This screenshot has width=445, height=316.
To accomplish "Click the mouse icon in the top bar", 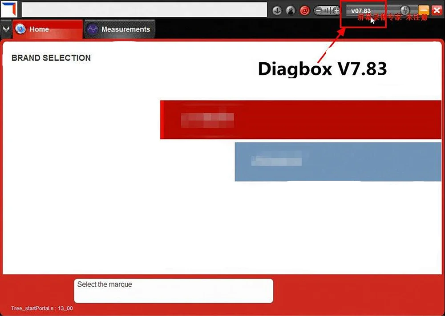I will (405, 11).
